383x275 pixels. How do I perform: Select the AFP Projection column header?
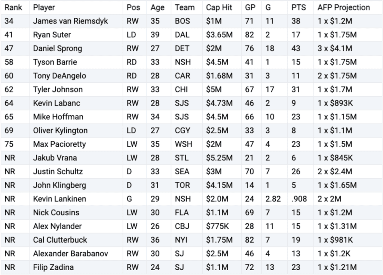coord(344,7)
